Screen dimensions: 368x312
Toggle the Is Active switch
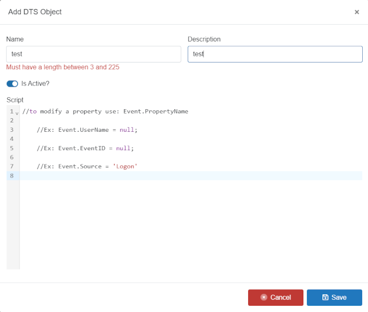click(12, 84)
